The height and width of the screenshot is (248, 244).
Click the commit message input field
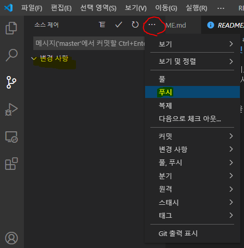pos(89,43)
